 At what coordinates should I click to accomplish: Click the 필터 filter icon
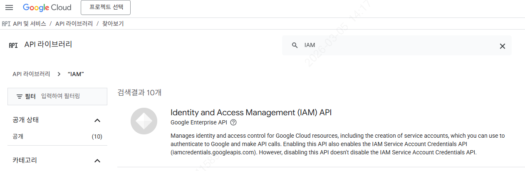pyautogui.click(x=19, y=97)
